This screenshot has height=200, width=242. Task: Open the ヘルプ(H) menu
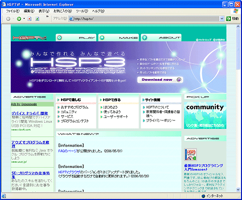click(x=98, y=11)
